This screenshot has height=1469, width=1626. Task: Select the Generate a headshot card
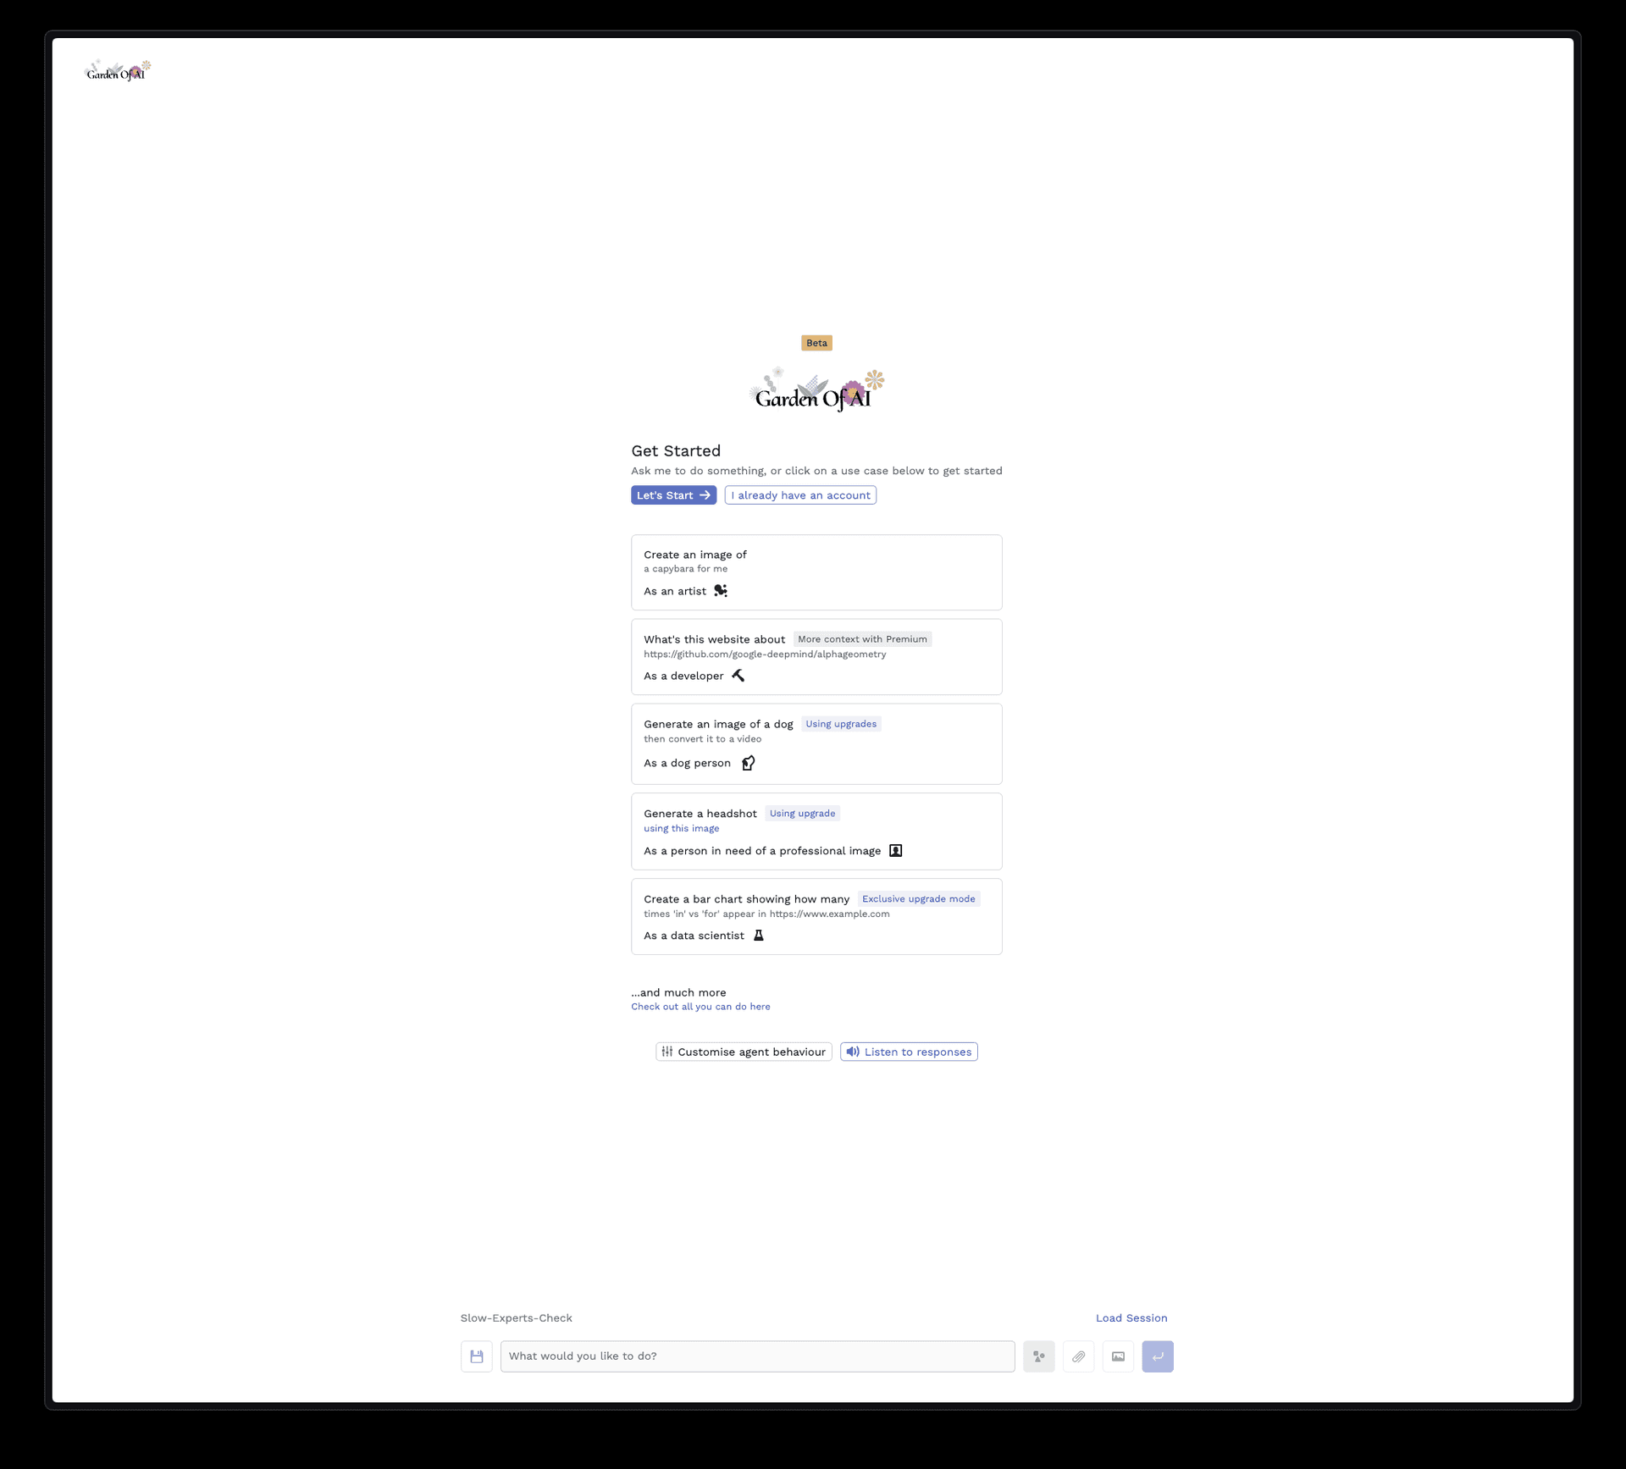pos(816,831)
